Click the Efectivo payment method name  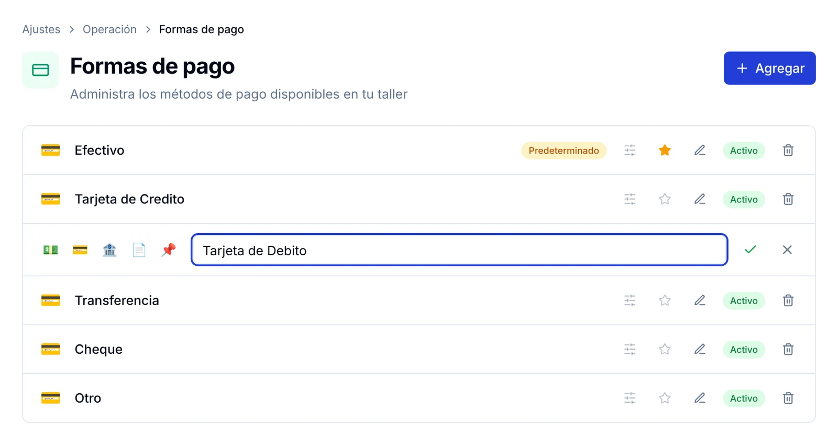click(x=100, y=150)
